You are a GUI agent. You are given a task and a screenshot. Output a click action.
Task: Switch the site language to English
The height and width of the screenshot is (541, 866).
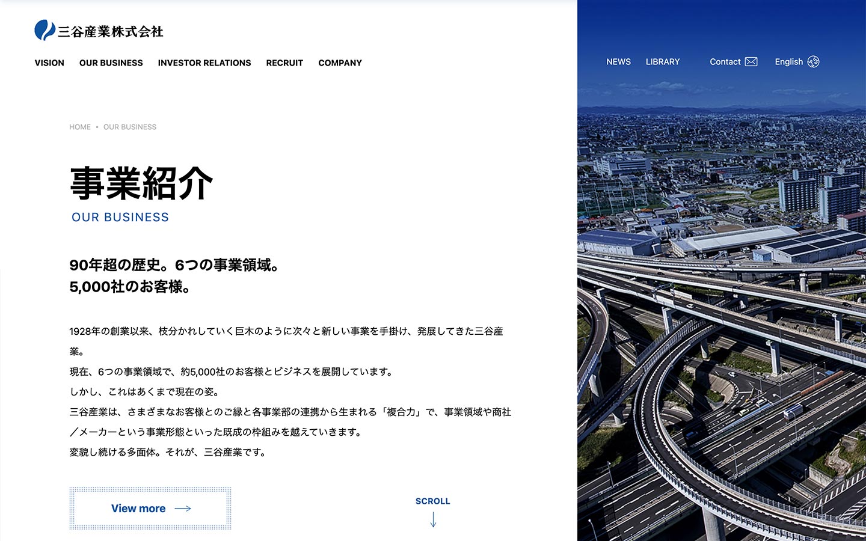788,62
